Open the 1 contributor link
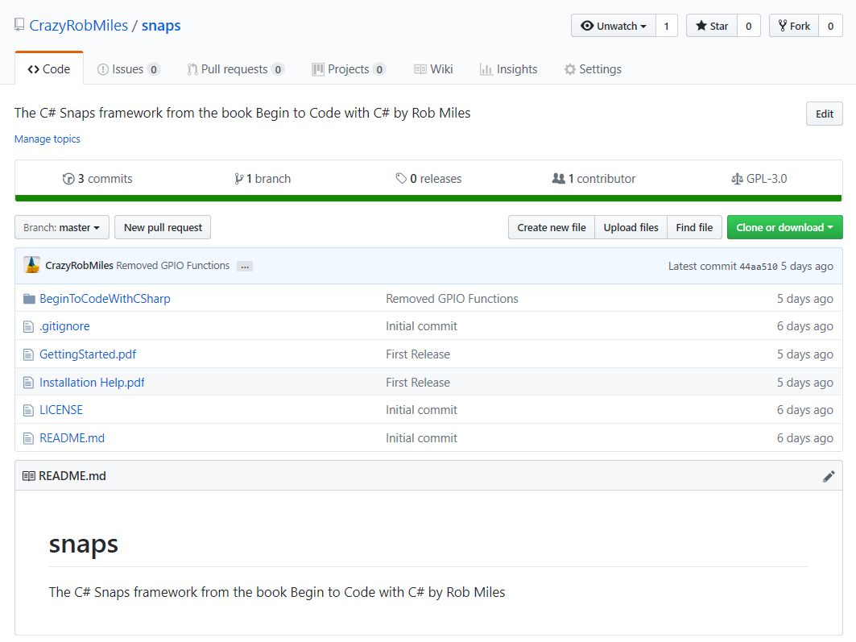Viewport: 856px width, 642px height. (594, 179)
